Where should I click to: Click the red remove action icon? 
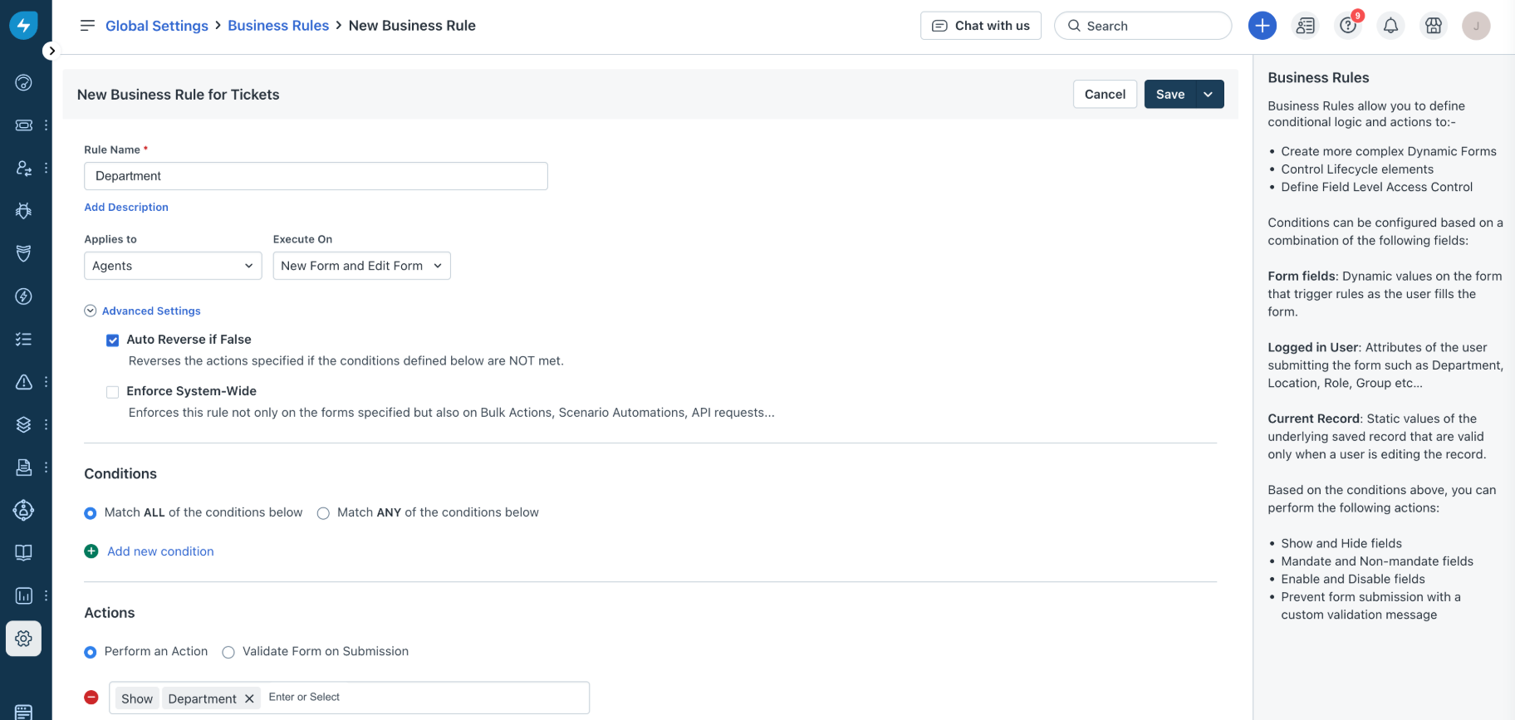click(91, 698)
